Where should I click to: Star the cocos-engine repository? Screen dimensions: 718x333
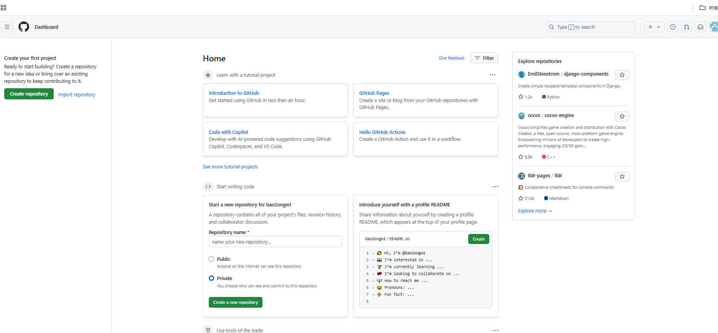(x=622, y=116)
